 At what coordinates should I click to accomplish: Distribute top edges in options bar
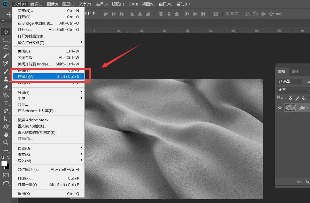pos(161,14)
